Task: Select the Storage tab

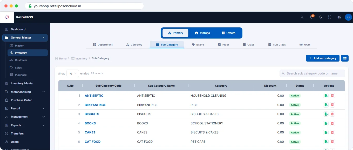Action: coord(202,33)
